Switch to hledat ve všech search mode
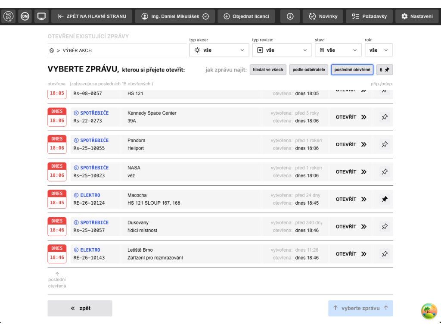Screen dimensions: 441x331 268,70
